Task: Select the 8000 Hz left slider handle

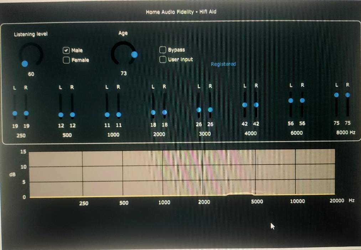Action: pos(336,95)
